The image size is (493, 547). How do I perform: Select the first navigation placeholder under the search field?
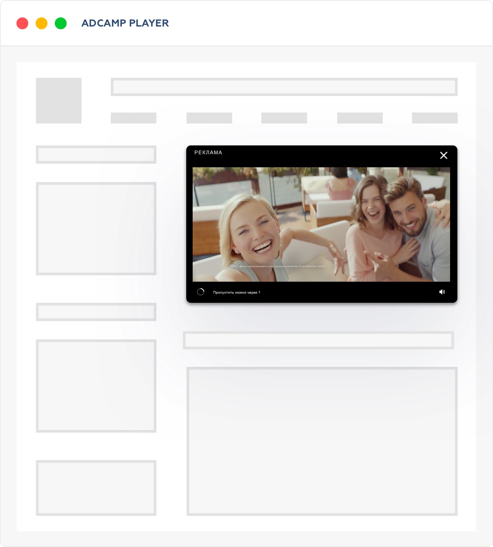(x=134, y=118)
